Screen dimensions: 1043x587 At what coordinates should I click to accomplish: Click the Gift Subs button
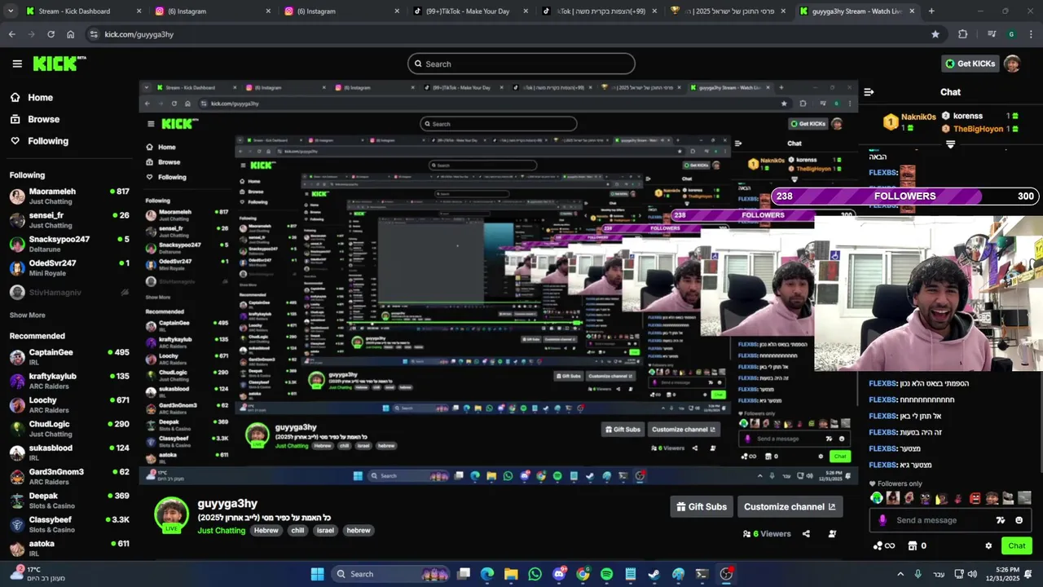702,506
